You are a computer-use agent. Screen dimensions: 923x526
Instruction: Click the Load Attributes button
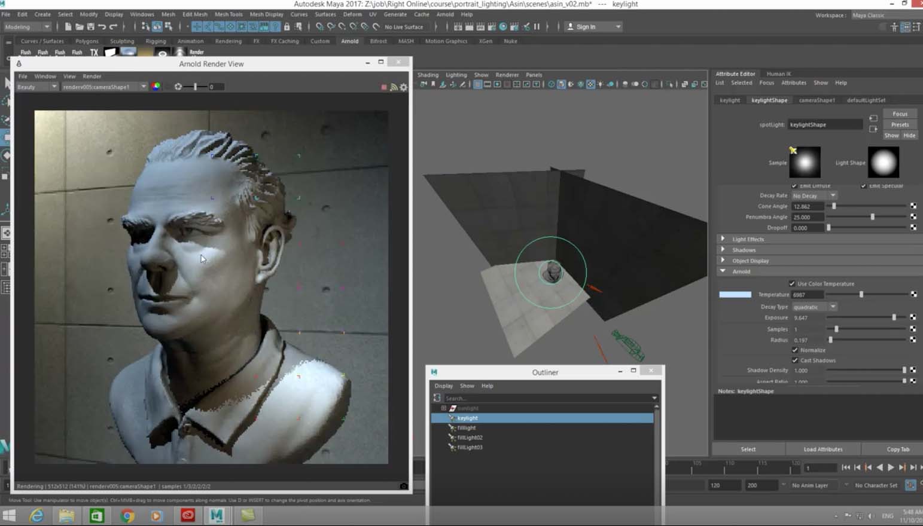(x=823, y=449)
